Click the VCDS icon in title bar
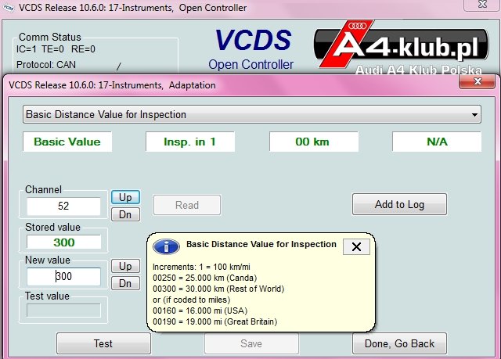This screenshot has width=501, height=359. (8, 8)
